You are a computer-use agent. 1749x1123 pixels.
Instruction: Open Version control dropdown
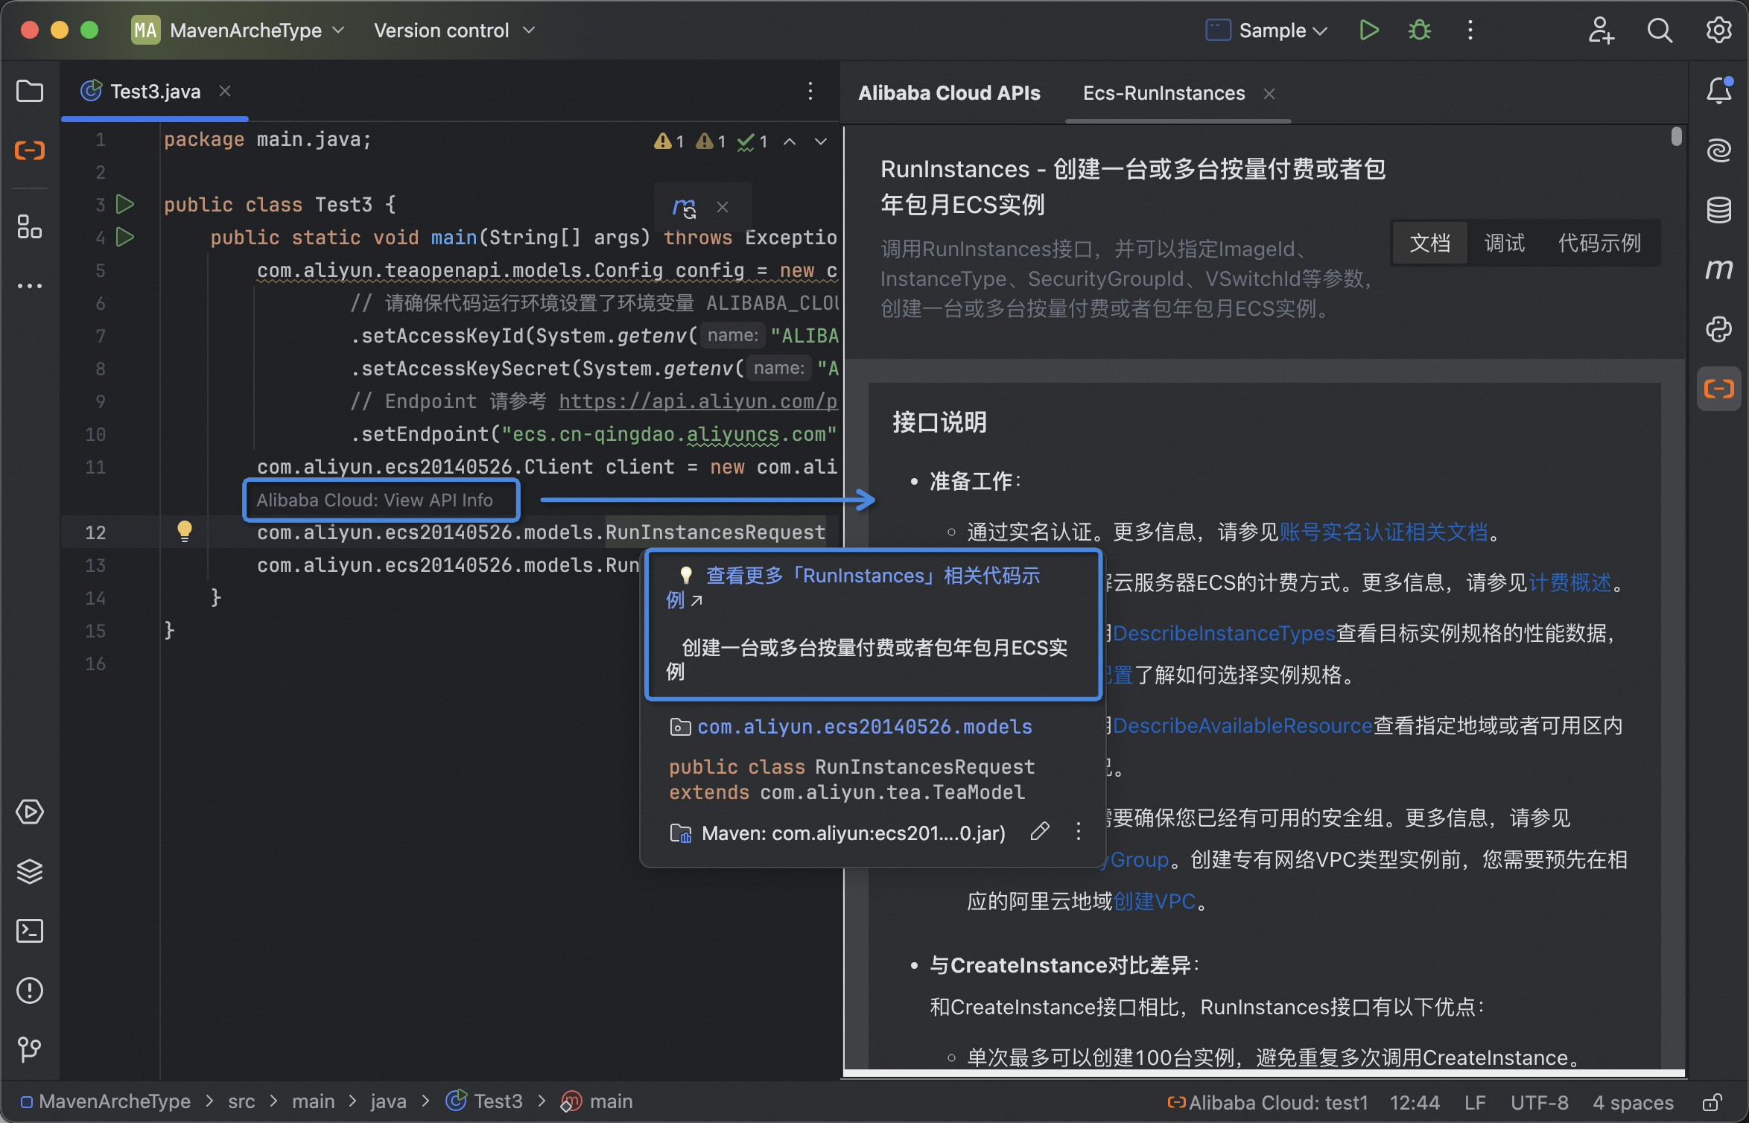coord(454,31)
